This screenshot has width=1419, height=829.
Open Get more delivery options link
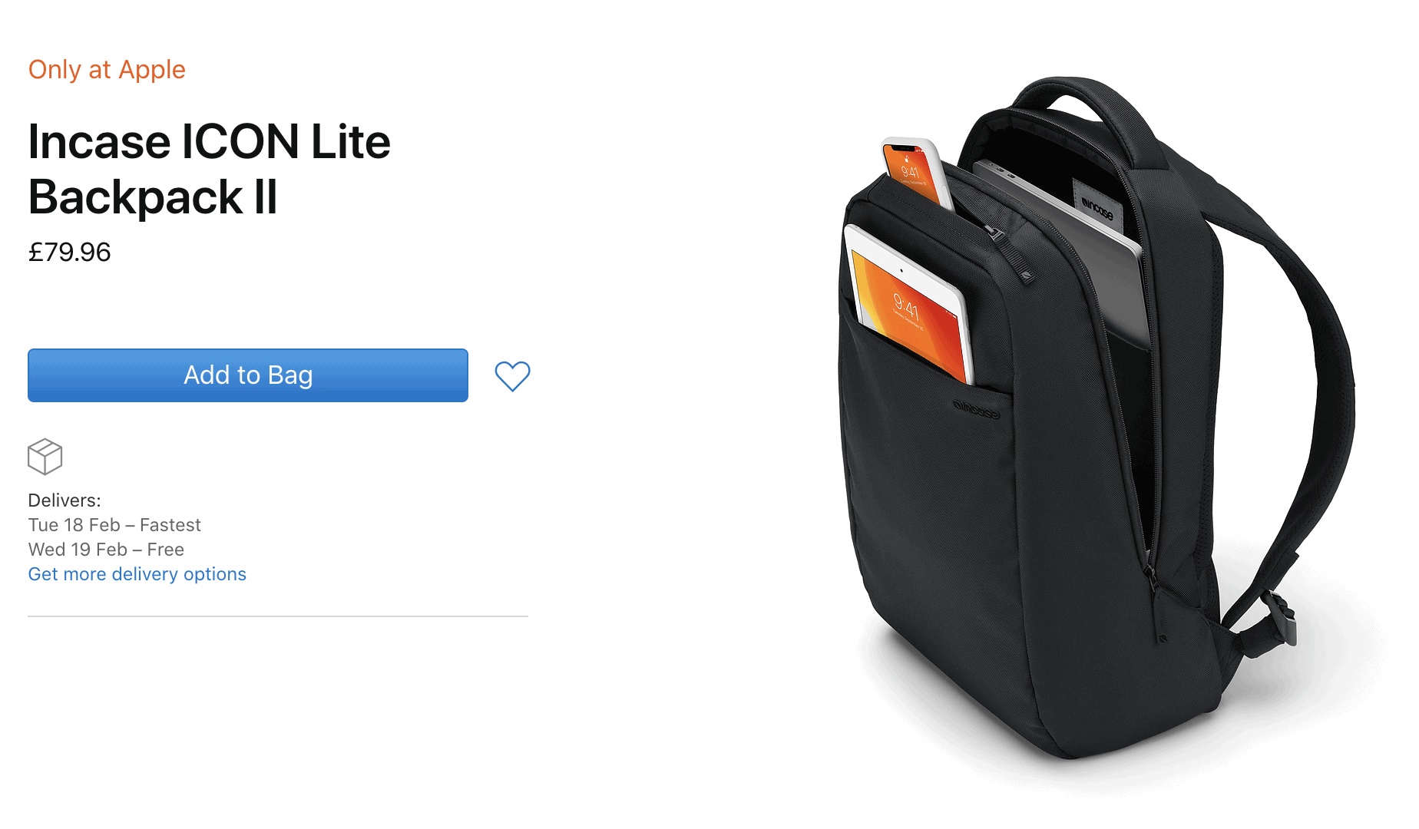tap(137, 574)
